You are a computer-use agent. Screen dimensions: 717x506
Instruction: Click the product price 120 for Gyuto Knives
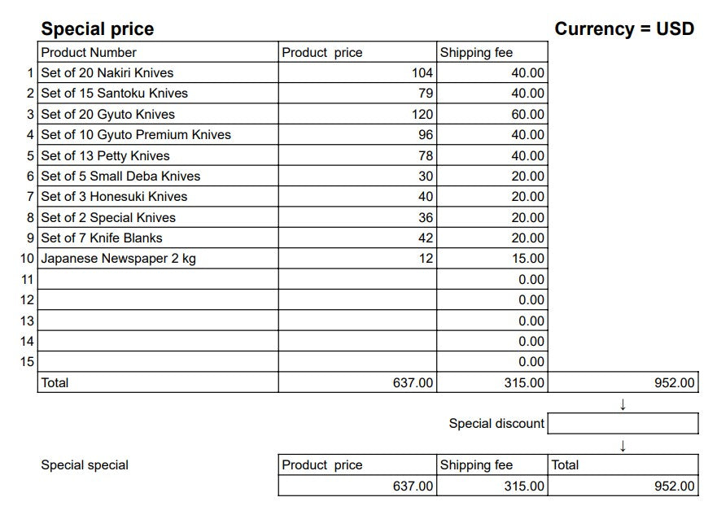[357, 114]
